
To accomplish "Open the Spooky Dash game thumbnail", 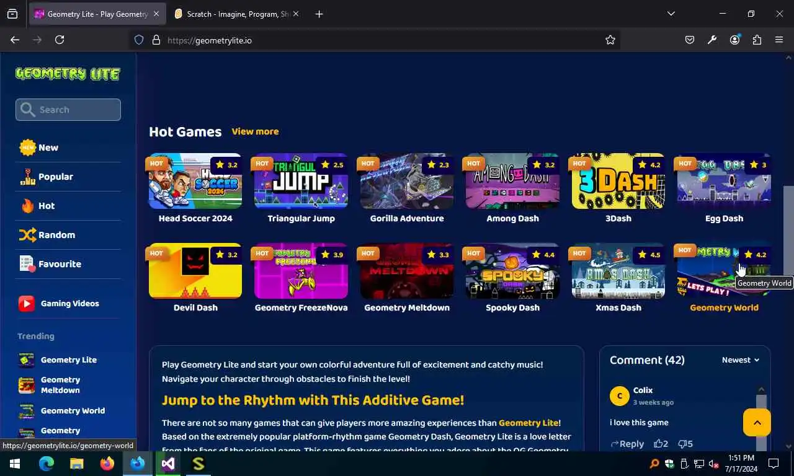I will [x=512, y=270].
